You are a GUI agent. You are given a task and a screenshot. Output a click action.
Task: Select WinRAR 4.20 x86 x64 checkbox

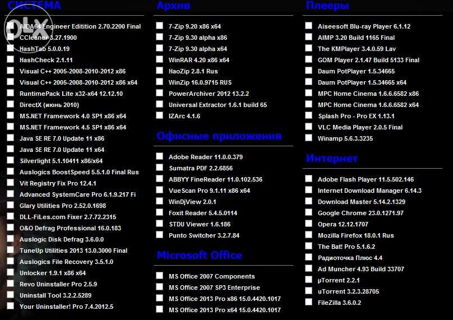click(x=159, y=59)
